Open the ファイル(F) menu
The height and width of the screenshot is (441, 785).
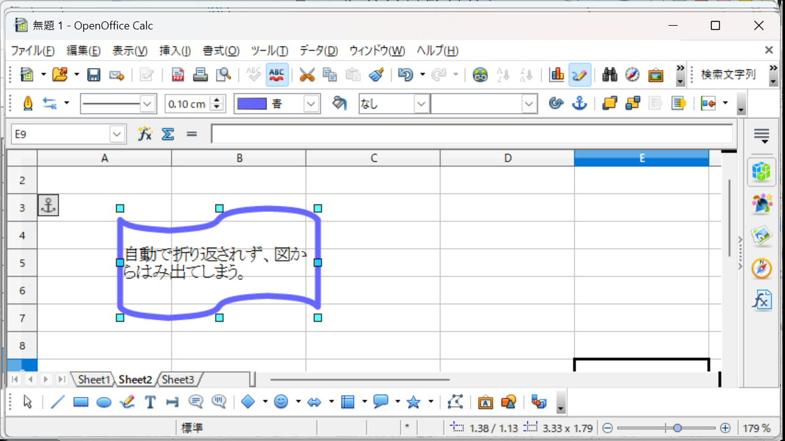tap(33, 51)
